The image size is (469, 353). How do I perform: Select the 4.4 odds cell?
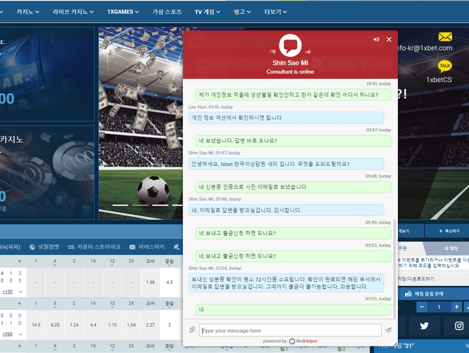(93, 325)
